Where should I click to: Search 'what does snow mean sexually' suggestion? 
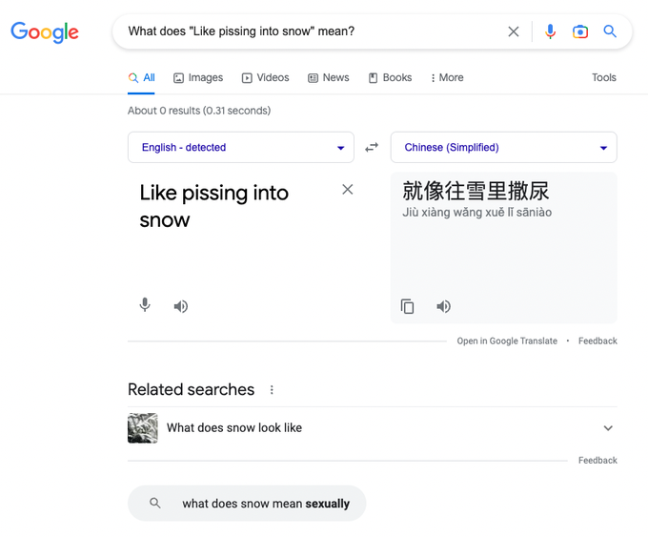(x=247, y=504)
